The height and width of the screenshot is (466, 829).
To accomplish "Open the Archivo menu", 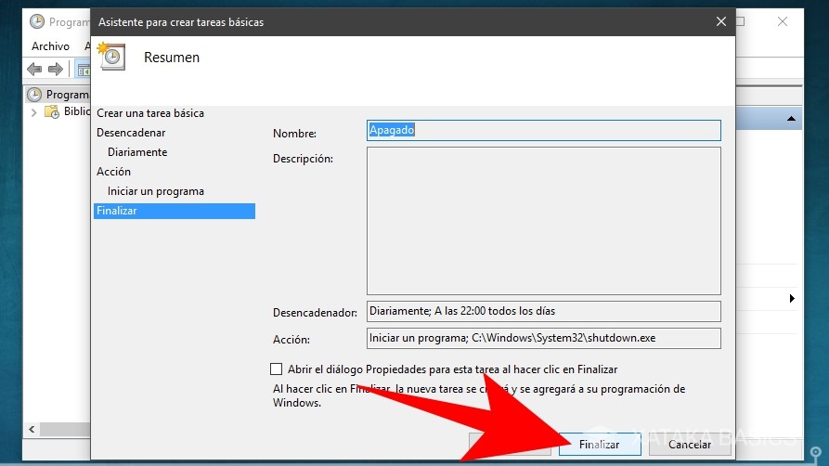I will (50, 46).
